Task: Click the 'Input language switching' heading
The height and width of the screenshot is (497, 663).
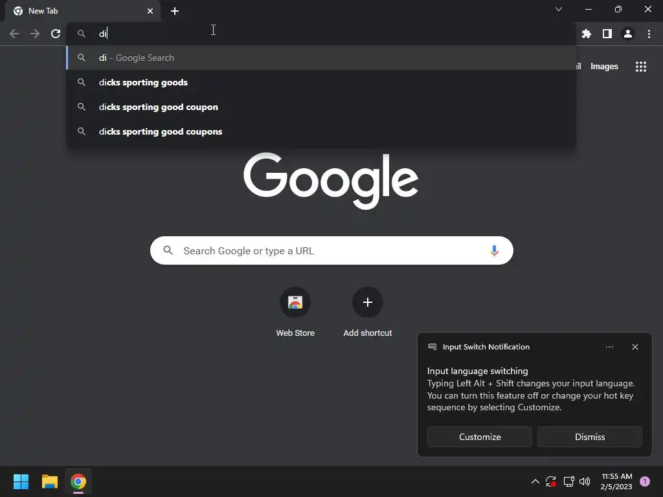Action: click(x=477, y=371)
